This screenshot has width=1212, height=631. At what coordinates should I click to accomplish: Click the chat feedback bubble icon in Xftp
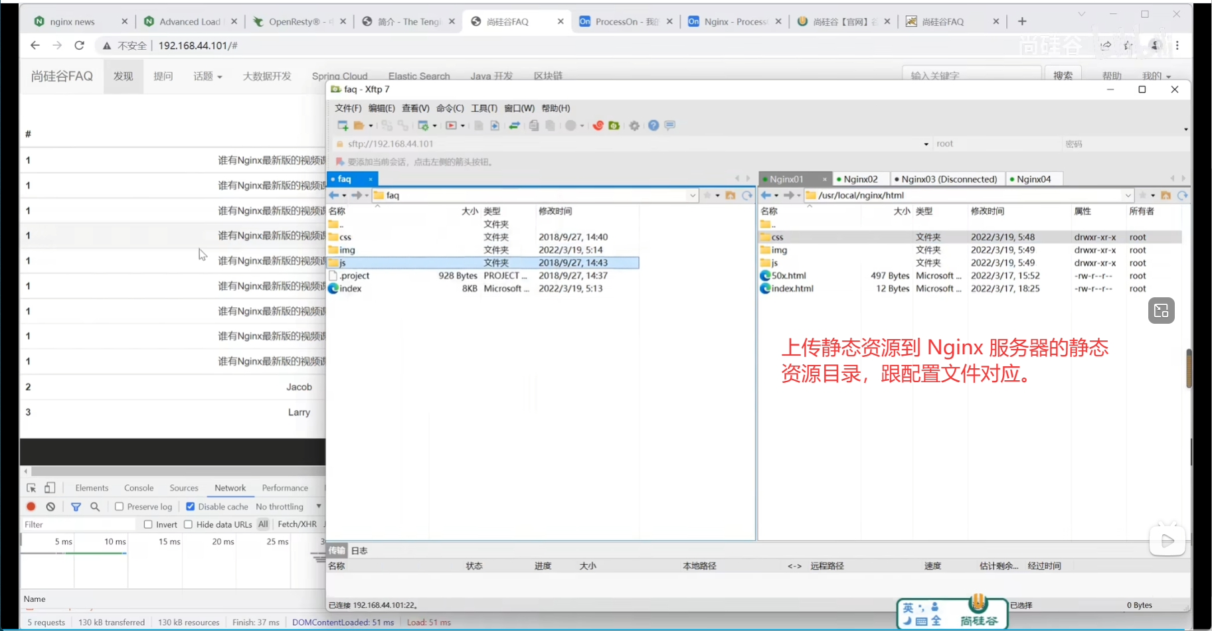670,125
